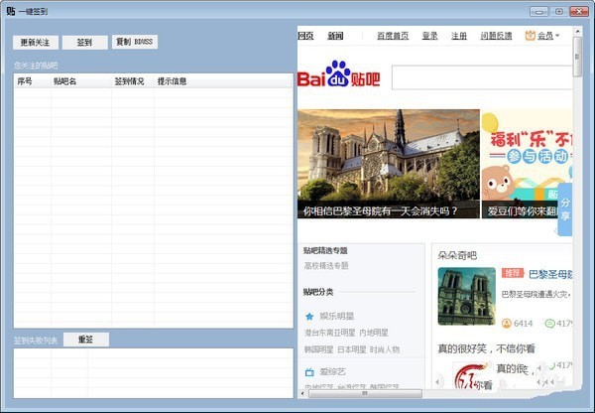Screen dimensions: 595x413
Task: Open the 网页 tab in browser
Action: tap(305, 36)
